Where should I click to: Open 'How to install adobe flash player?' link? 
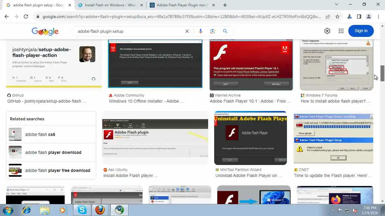[x=336, y=101]
